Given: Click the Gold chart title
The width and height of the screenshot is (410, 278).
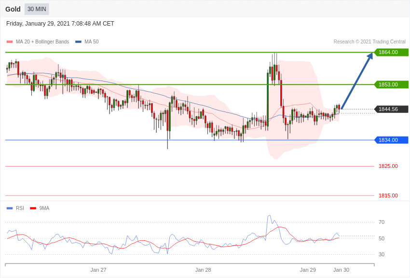Looking at the screenshot, I should pyautogui.click(x=13, y=9).
